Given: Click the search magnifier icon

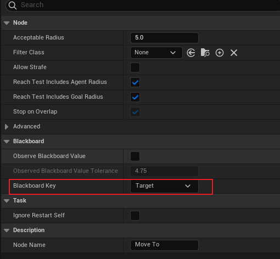Looking at the screenshot, I should point(13,5).
